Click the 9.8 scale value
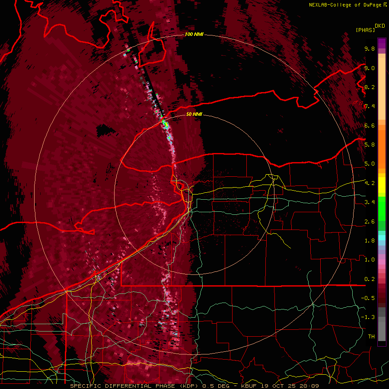Screen dimensions: 389x389 point(370,49)
